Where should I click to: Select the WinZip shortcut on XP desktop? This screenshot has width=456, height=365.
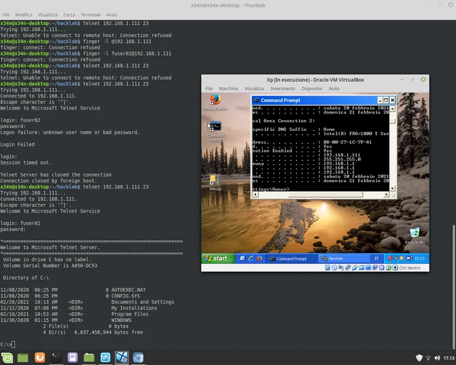[215, 182]
